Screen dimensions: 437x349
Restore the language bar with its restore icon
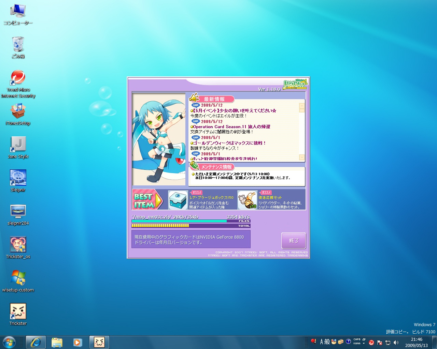tap(364, 339)
